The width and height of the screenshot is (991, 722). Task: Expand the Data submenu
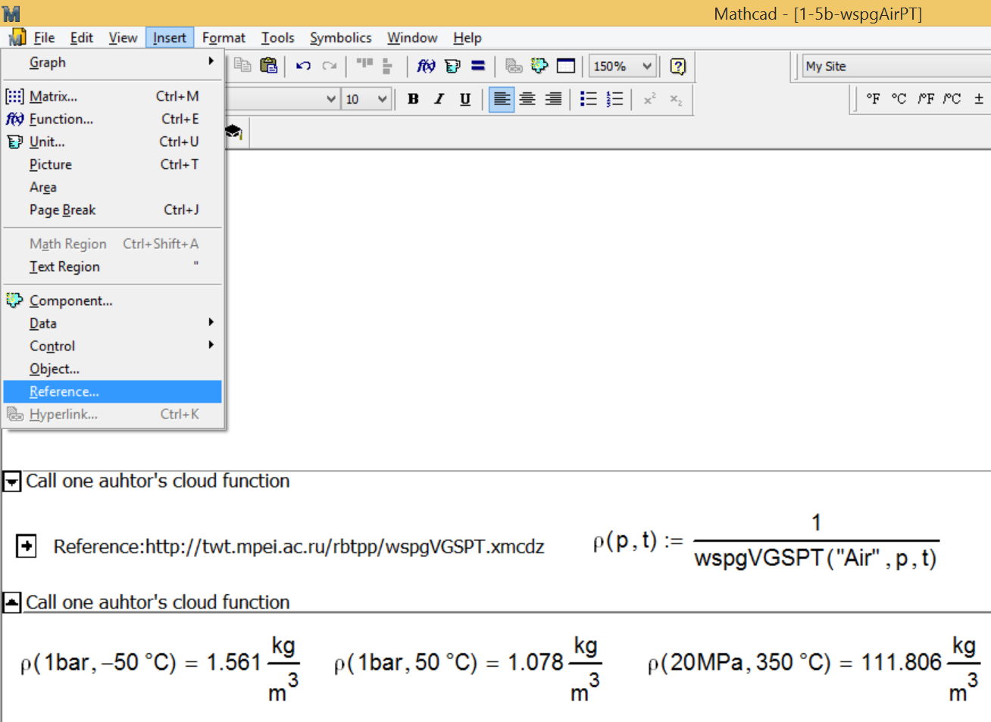tap(112, 323)
